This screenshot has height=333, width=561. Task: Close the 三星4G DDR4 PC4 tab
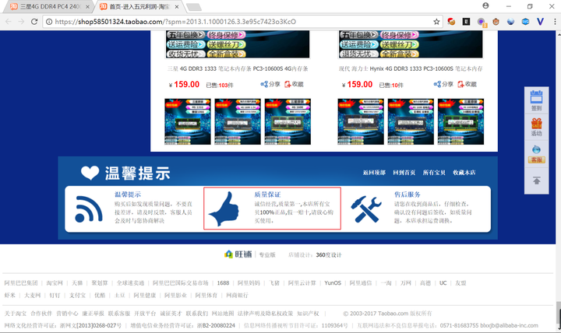coord(87,7)
